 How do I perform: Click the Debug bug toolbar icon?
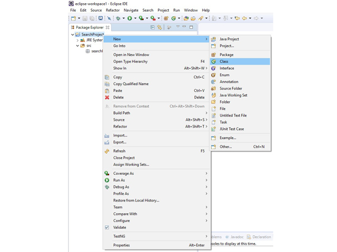point(118,18)
